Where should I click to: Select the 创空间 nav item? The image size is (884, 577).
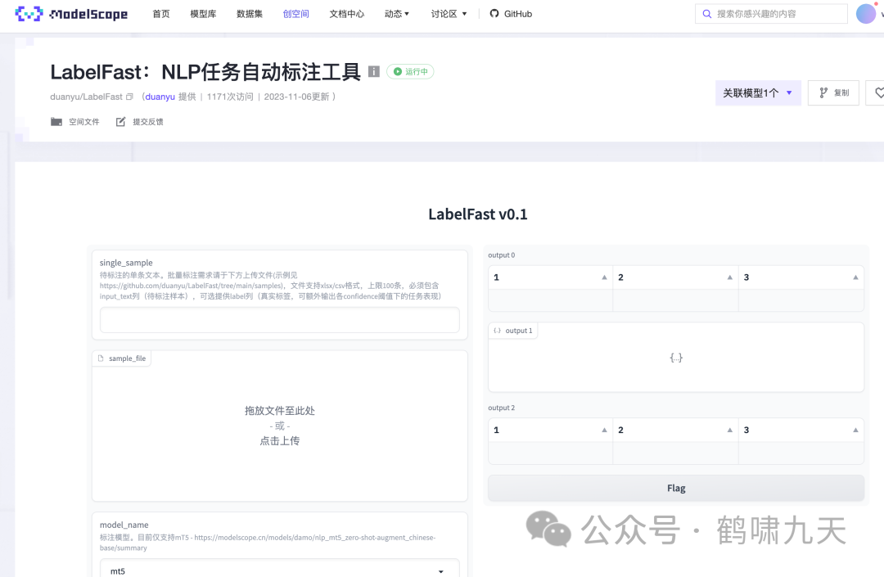pyautogui.click(x=296, y=14)
